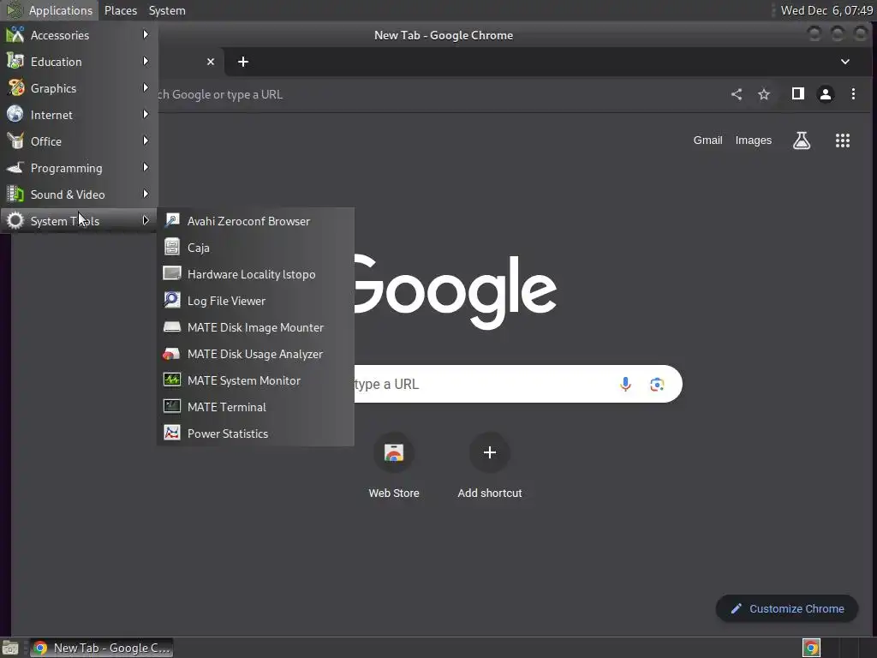This screenshot has height=658, width=877.
Task: Expand the Graphics submenu arrow
Action: 146,88
